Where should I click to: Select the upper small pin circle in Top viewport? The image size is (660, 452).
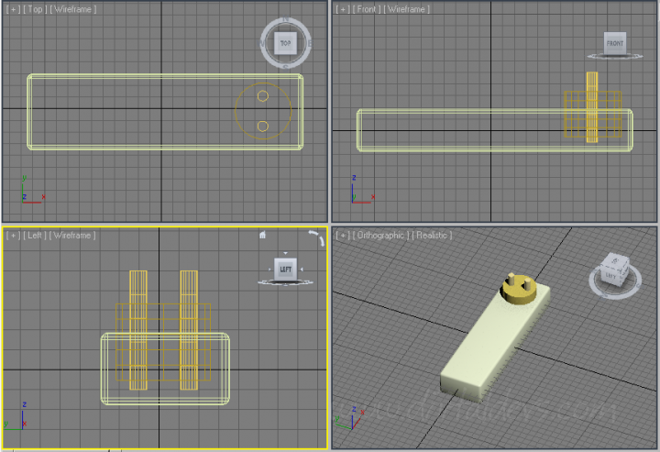click(x=263, y=96)
